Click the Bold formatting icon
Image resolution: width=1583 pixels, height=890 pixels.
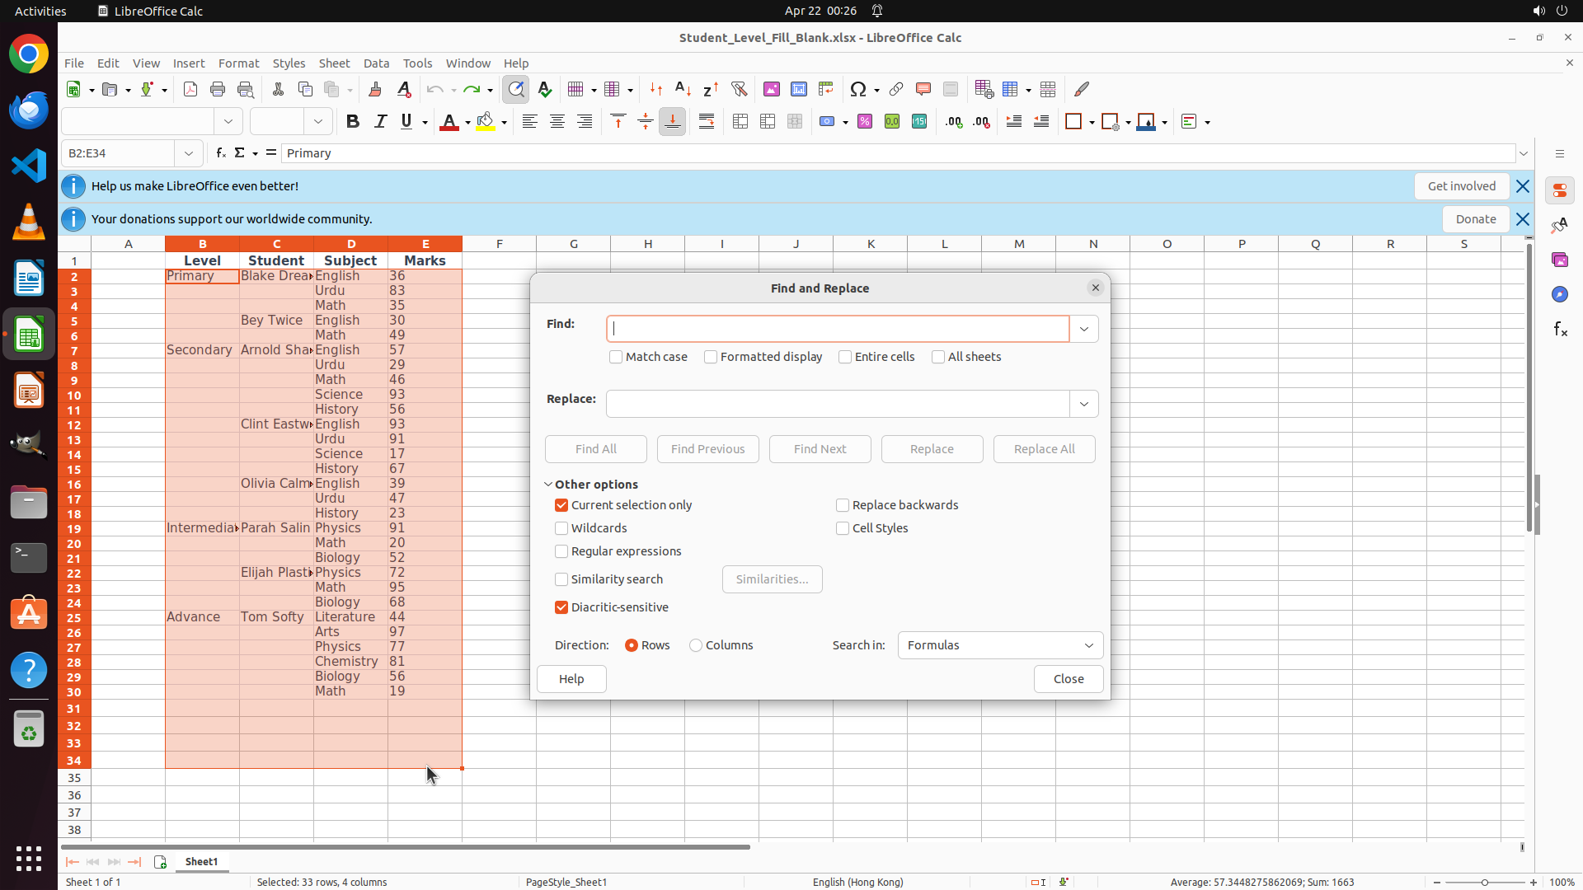coord(353,122)
